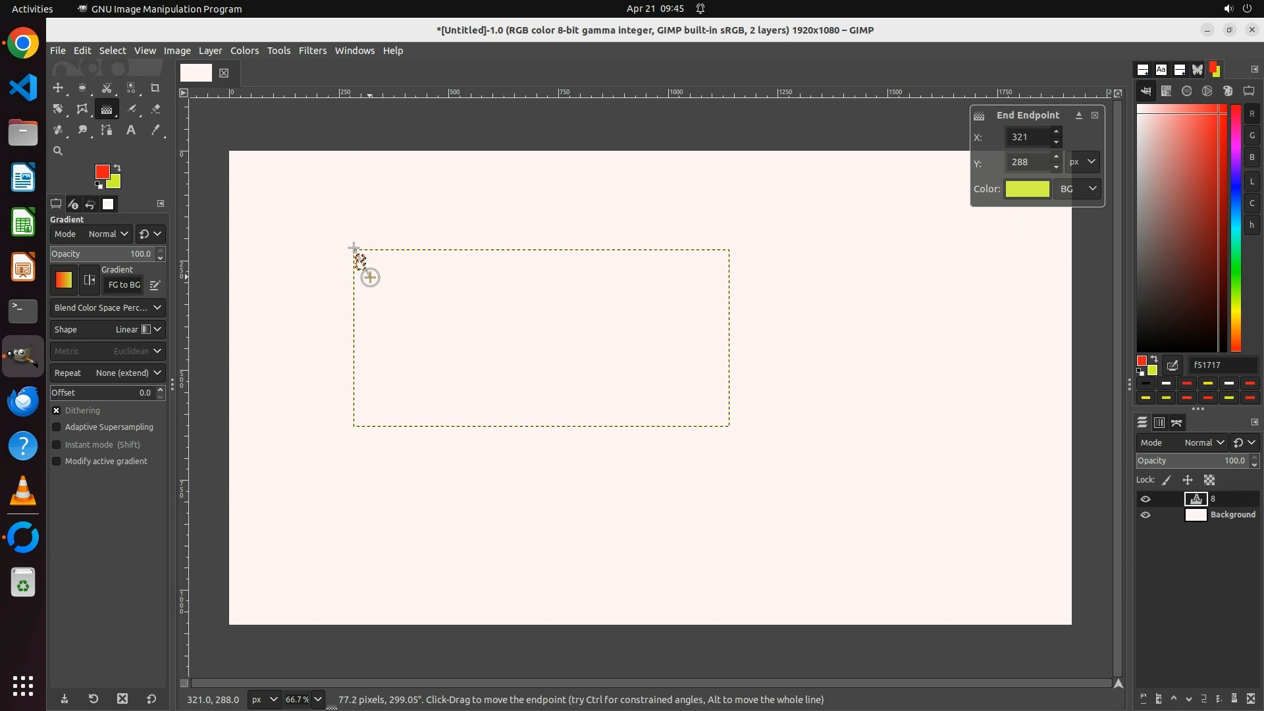
Task: Select the Text tool
Action: [x=131, y=130]
